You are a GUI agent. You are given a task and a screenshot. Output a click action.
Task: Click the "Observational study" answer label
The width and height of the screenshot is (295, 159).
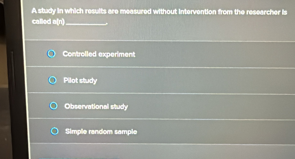[96, 107]
